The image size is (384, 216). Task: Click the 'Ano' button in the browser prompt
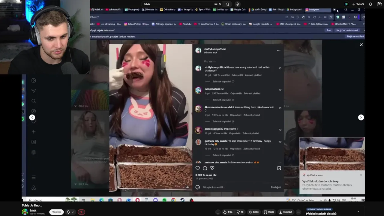click(x=328, y=30)
